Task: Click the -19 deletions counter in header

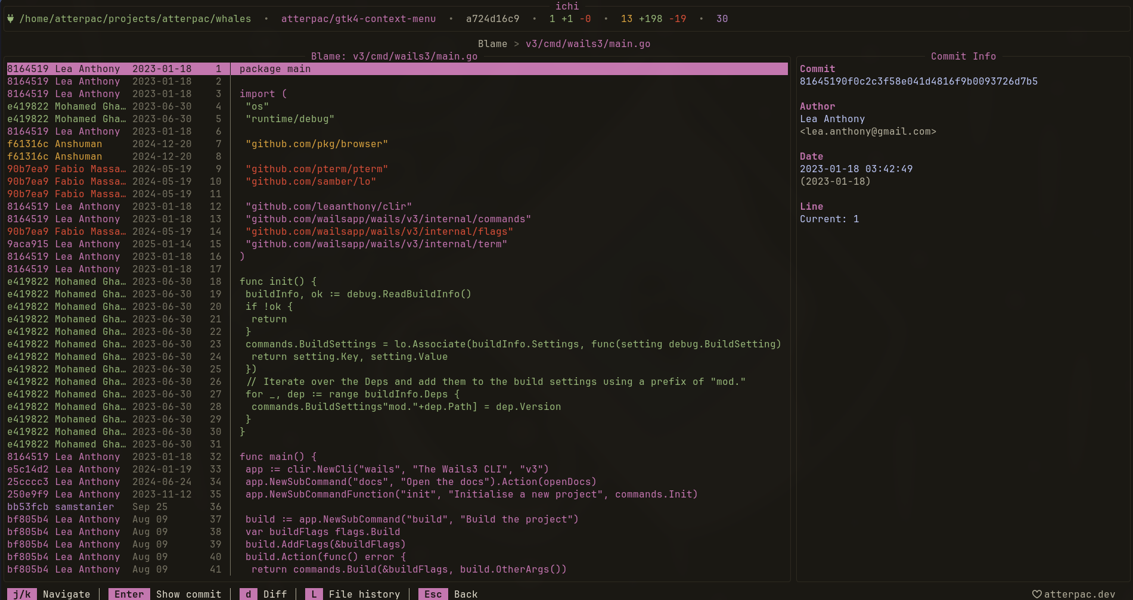Action: tap(677, 18)
